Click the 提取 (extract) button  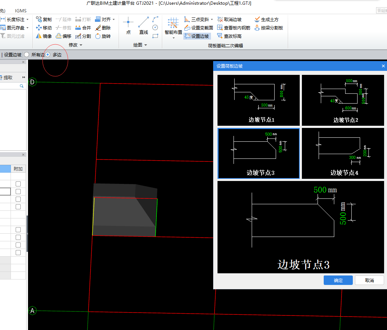6,77
